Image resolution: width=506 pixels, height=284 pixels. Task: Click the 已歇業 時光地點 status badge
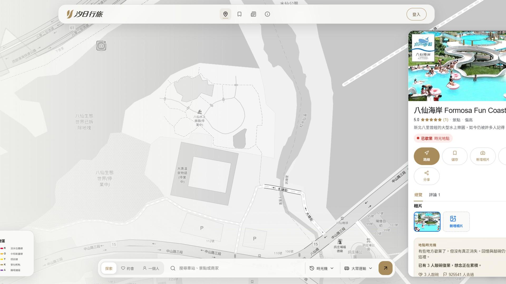(433, 138)
